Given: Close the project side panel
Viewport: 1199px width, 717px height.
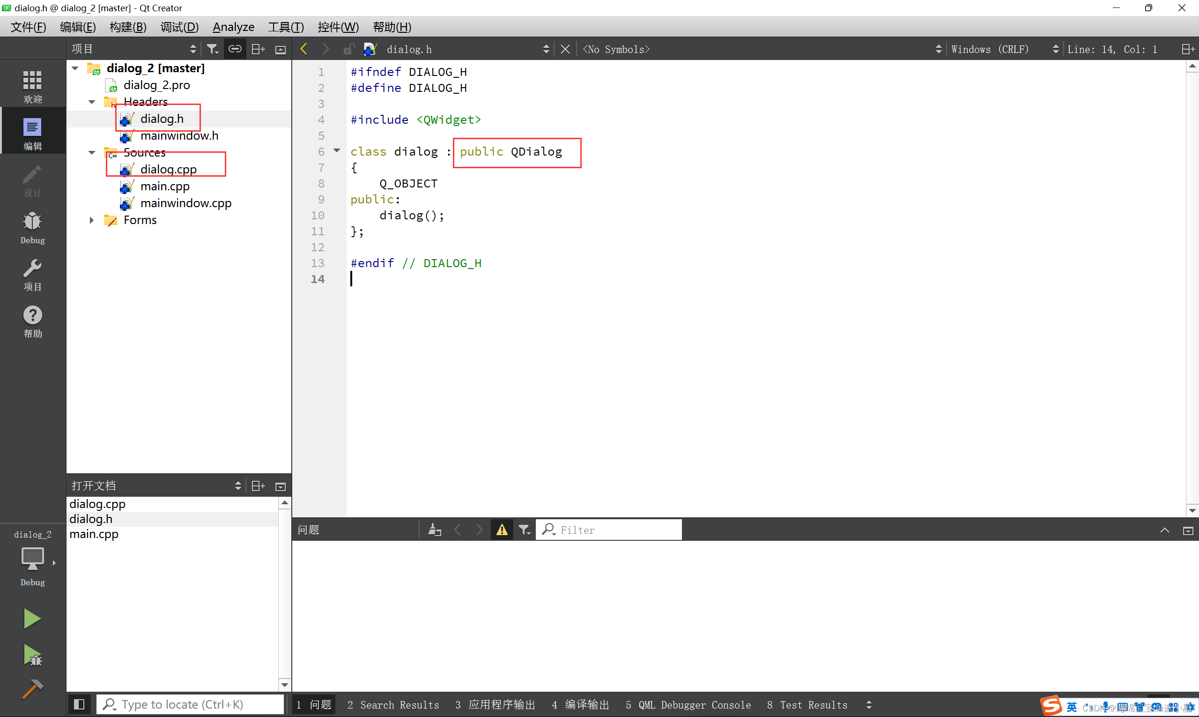Looking at the screenshot, I should click(281, 49).
